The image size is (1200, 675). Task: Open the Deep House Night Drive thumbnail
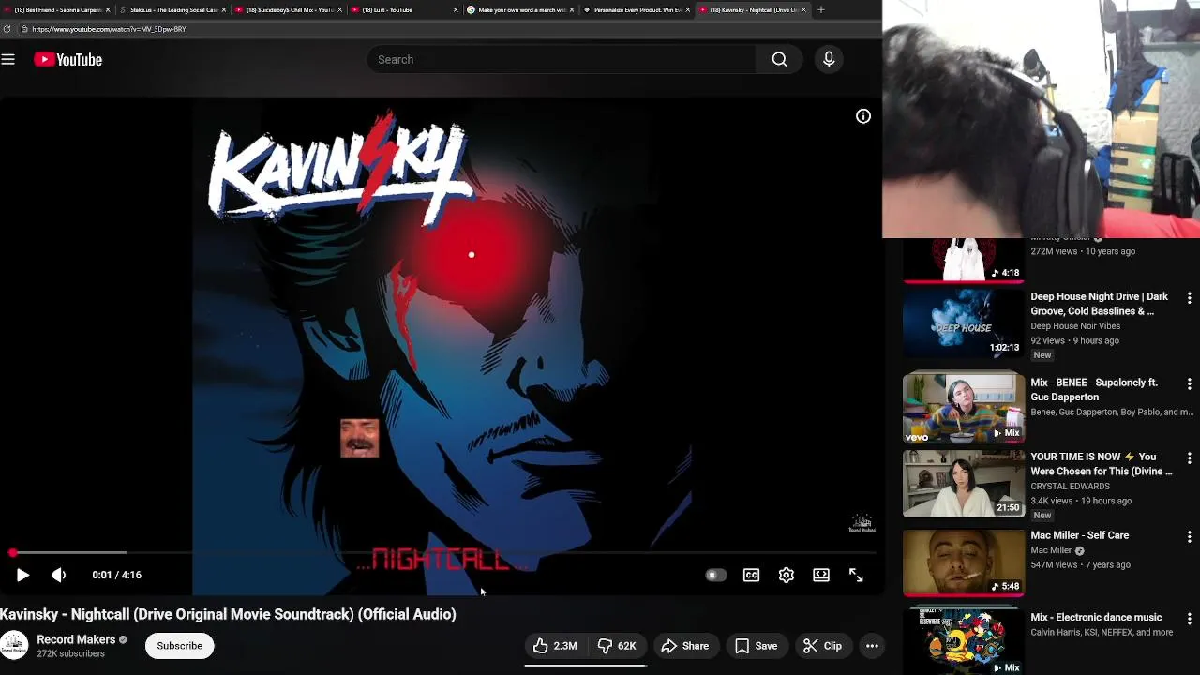[x=963, y=323]
